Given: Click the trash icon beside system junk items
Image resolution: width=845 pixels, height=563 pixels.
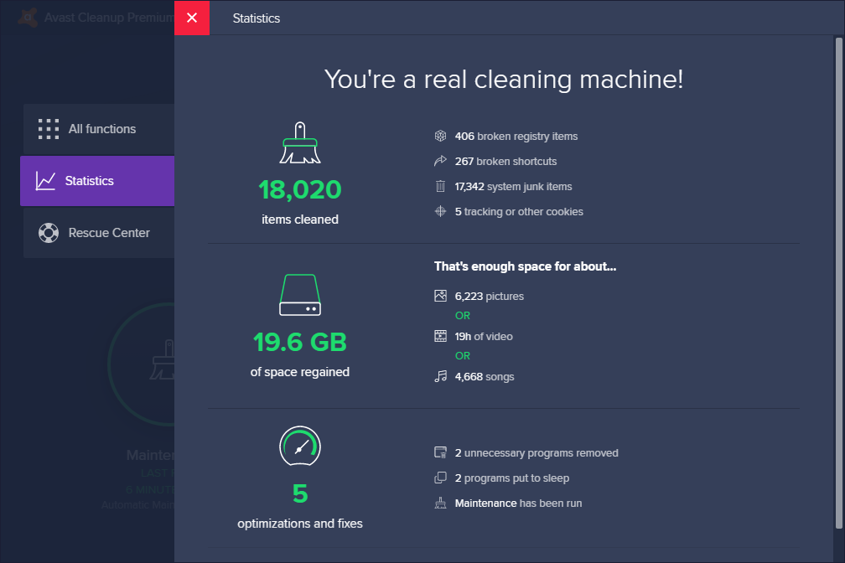Looking at the screenshot, I should [440, 186].
